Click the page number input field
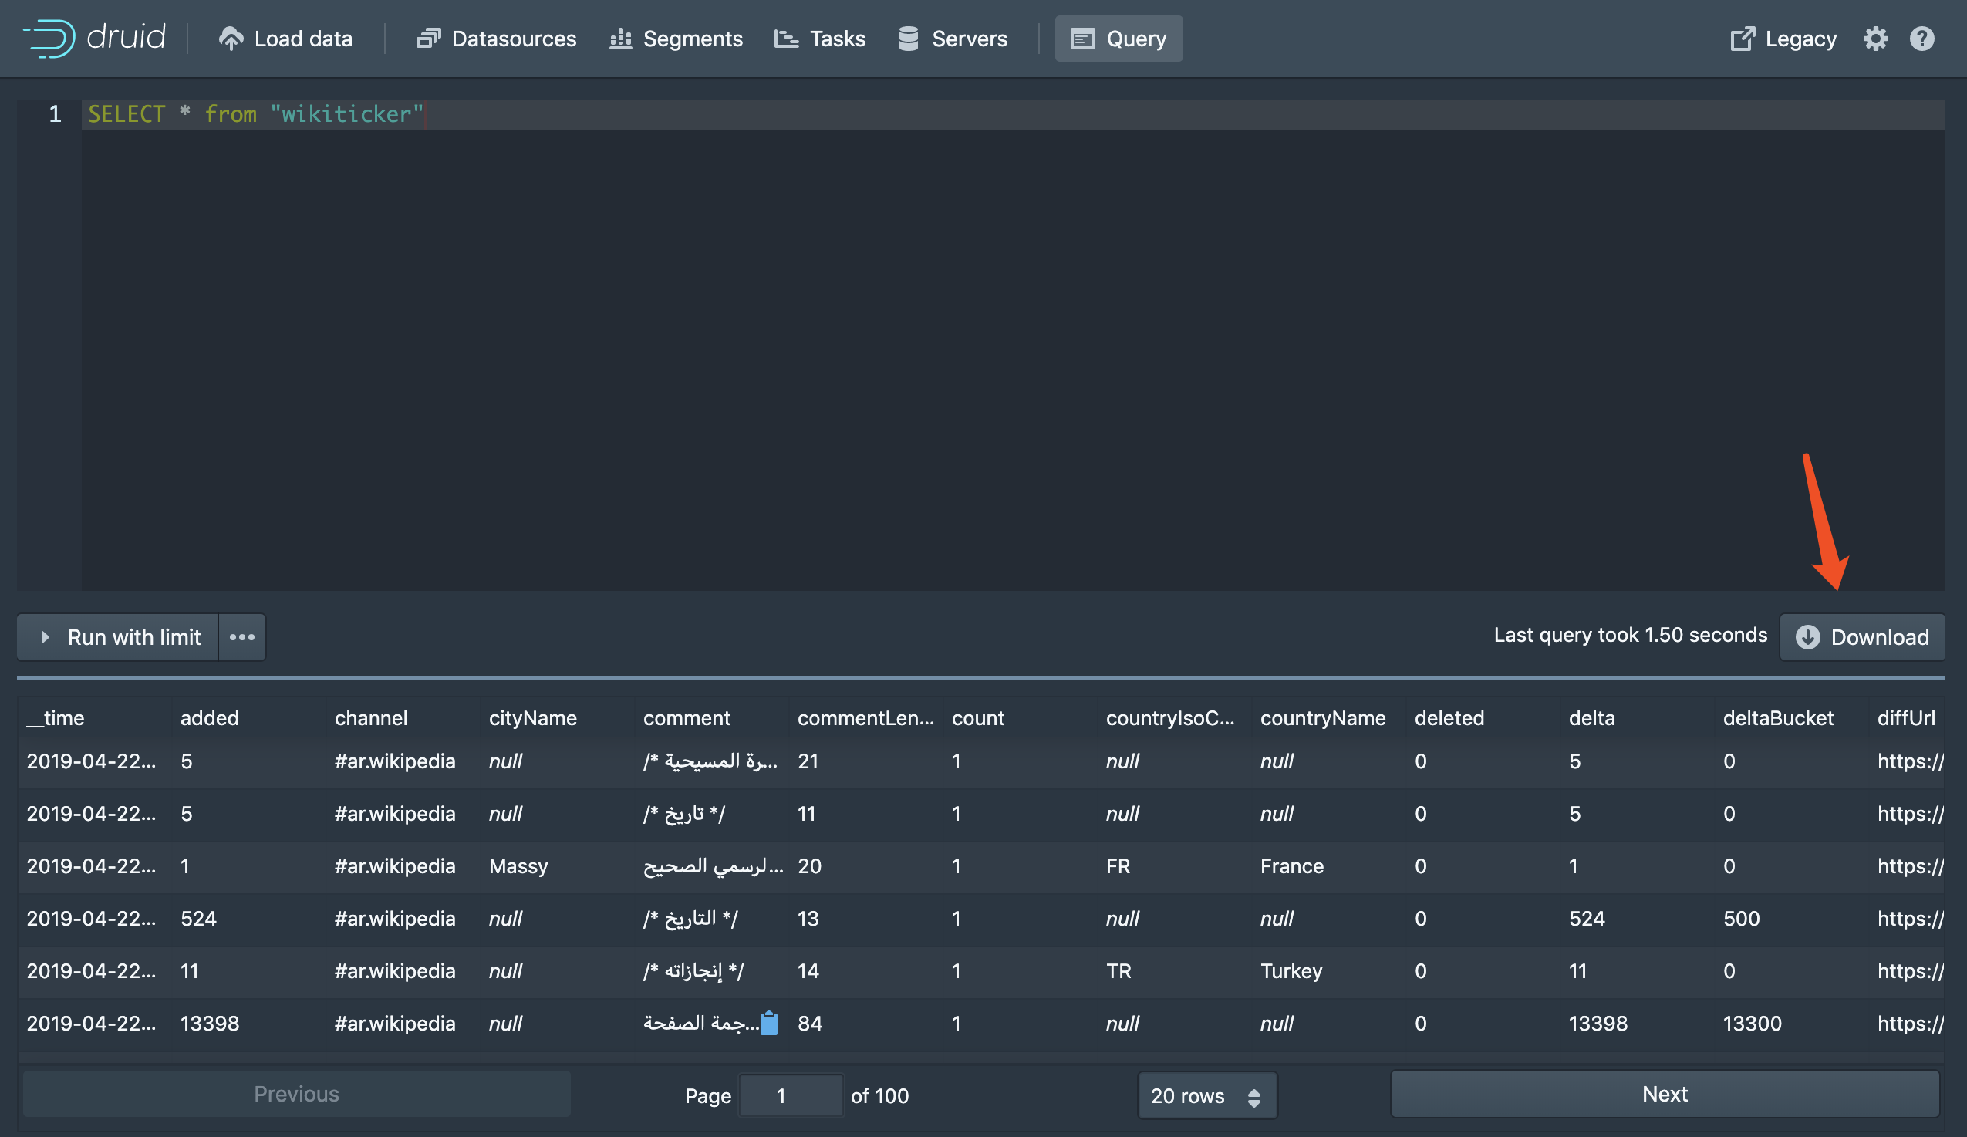1967x1137 pixels. [790, 1095]
